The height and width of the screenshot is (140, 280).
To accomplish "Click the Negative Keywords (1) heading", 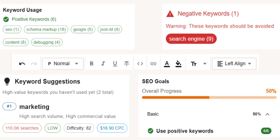I will pyautogui.click(x=208, y=14).
